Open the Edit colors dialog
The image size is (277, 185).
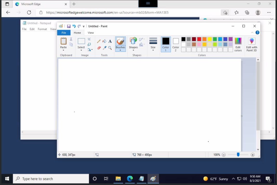(238, 44)
